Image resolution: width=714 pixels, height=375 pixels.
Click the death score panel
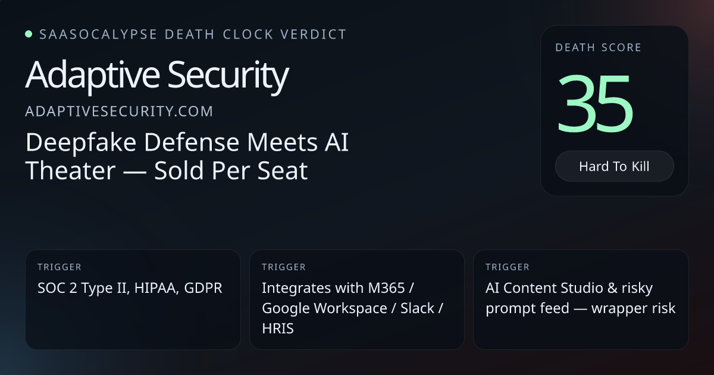coord(614,111)
